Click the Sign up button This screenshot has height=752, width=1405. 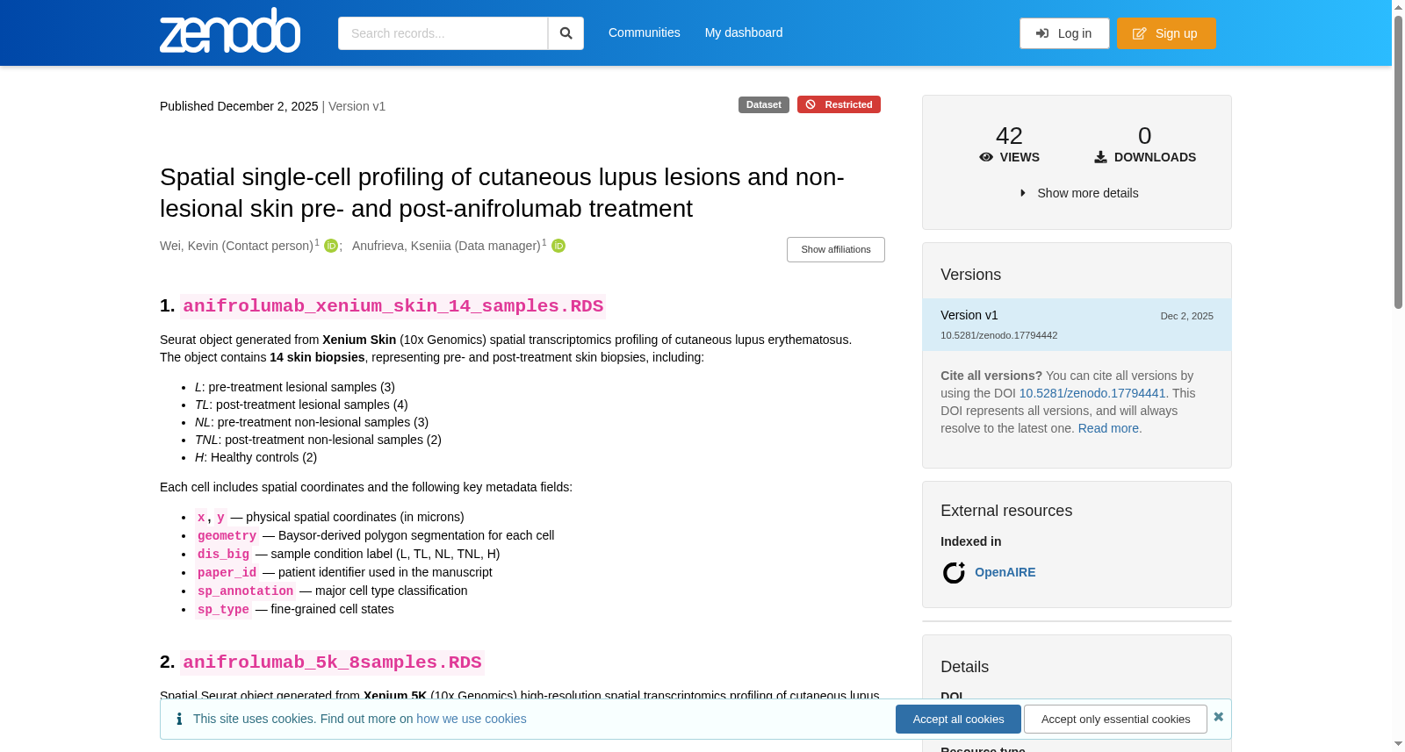pos(1166,33)
